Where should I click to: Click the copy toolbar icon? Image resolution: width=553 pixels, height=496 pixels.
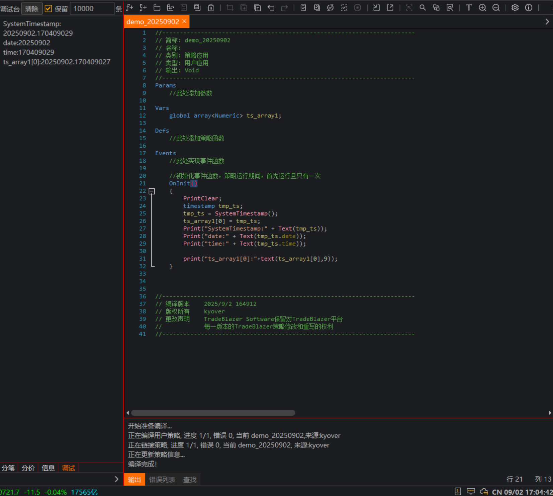tap(244, 8)
